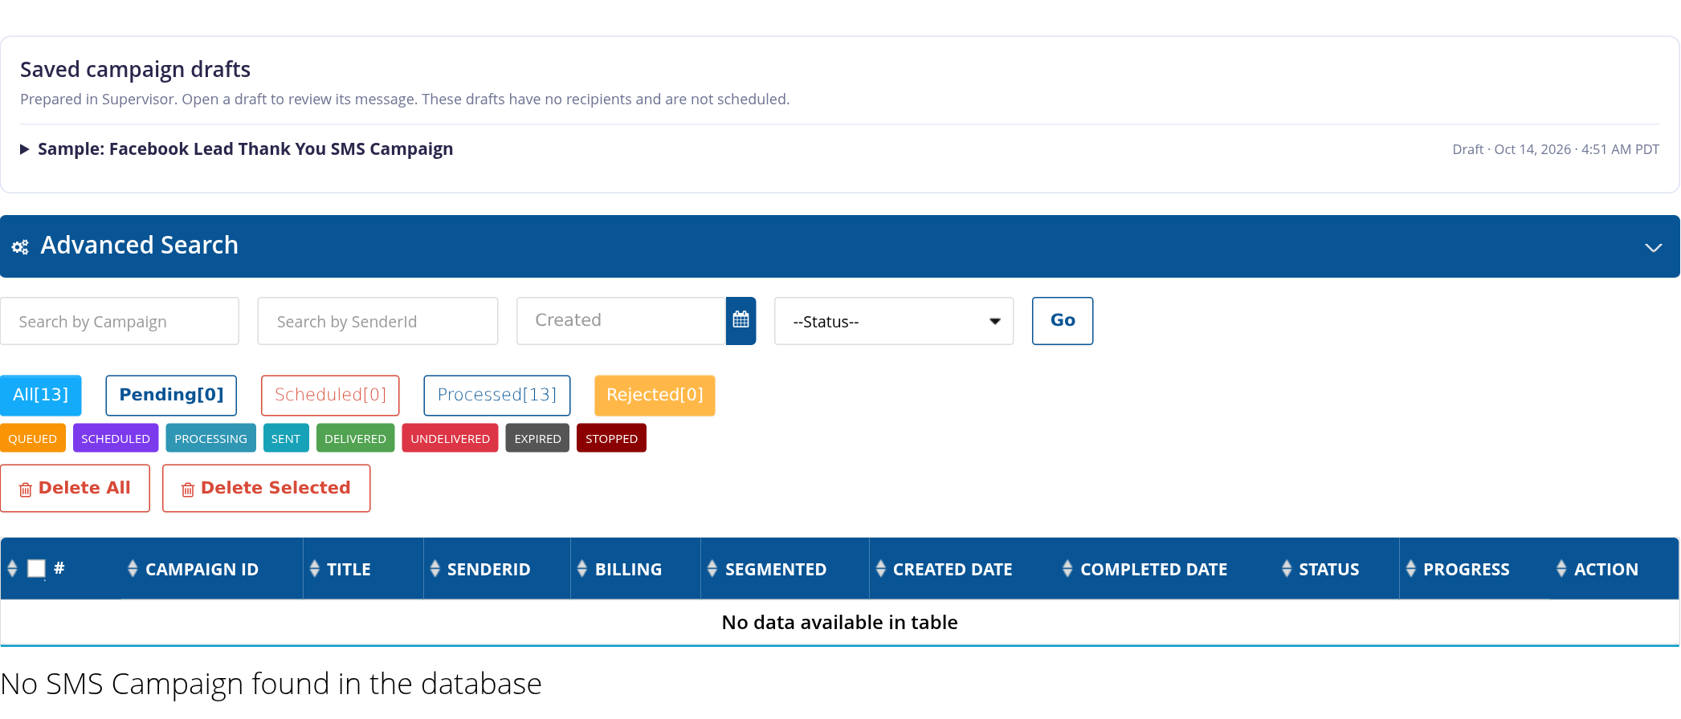Focus the Created date input field

click(622, 321)
